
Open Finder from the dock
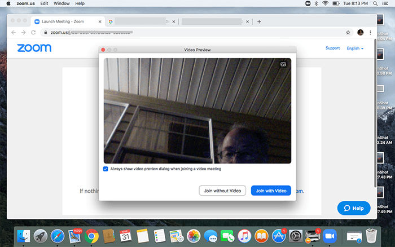point(24,236)
